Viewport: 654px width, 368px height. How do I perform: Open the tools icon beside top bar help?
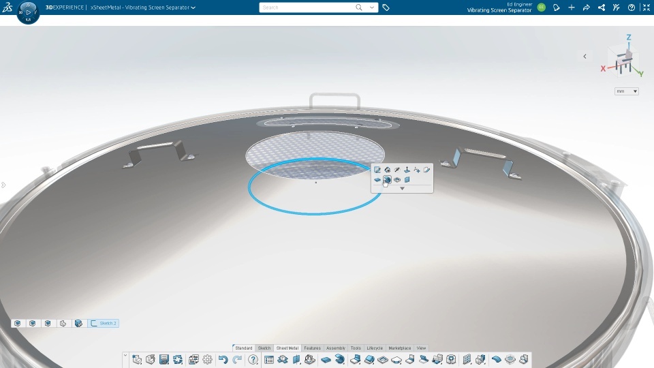pos(617,7)
